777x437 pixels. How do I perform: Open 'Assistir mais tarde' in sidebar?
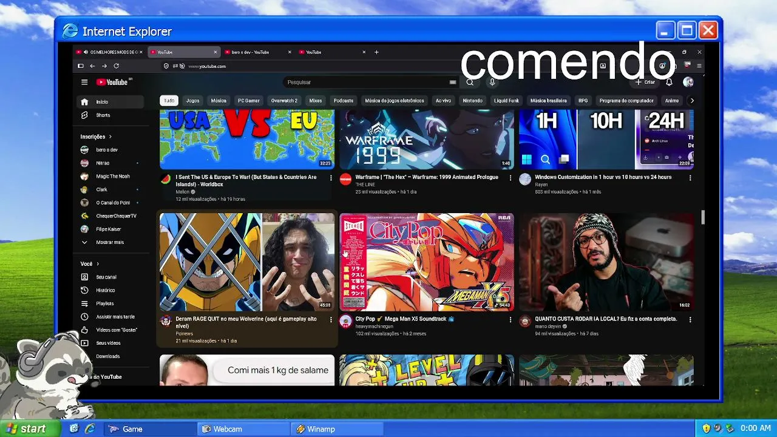[110, 317]
